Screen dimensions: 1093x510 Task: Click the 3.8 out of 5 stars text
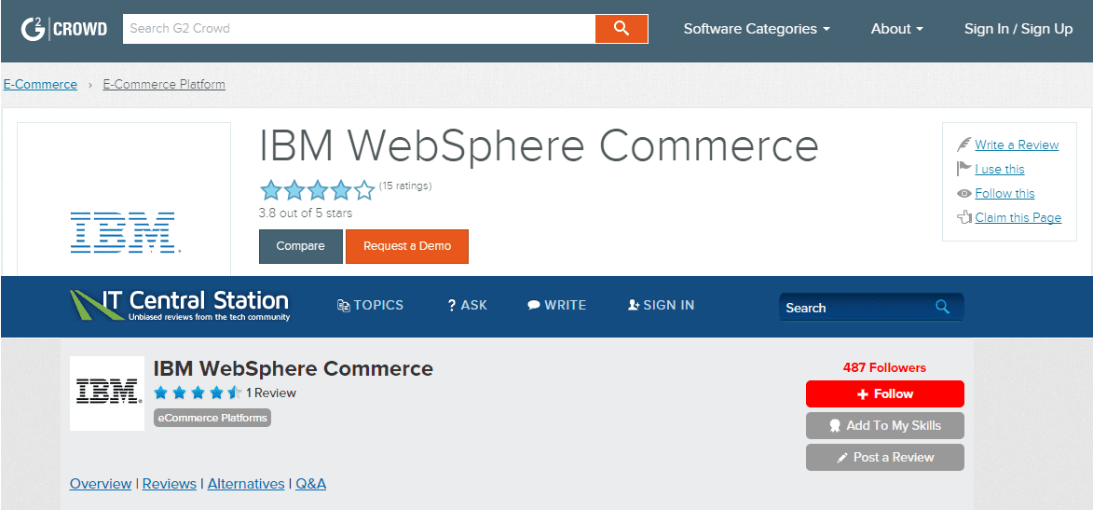[x=306, y=214]
